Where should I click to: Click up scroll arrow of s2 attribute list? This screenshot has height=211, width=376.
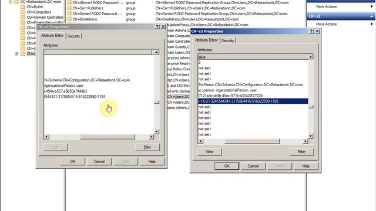(x=311, y=57)
